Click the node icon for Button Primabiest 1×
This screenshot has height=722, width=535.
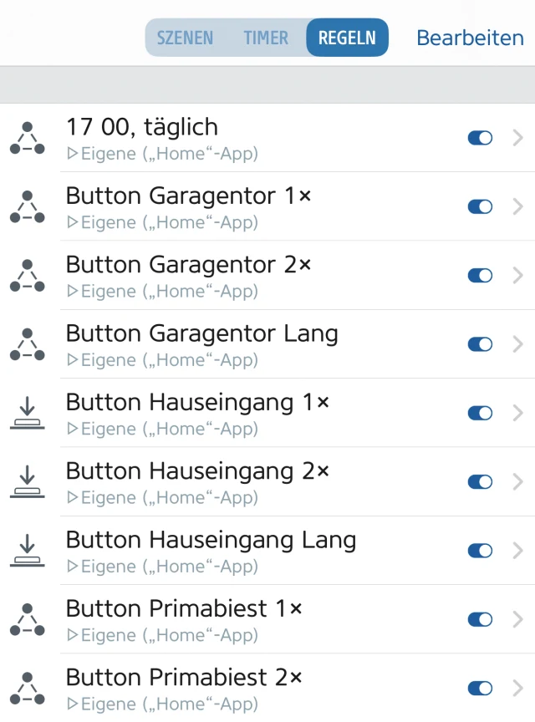(x=27, y=618)
